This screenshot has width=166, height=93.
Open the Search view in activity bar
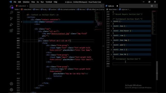pyautogui.click(x=11, y=13)
